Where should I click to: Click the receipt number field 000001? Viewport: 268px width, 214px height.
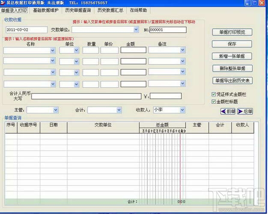tap(168, 30)
